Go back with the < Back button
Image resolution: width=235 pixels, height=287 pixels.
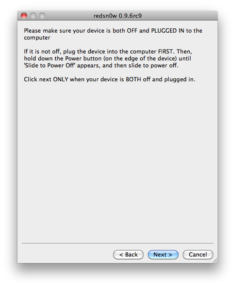coord(128,254)
